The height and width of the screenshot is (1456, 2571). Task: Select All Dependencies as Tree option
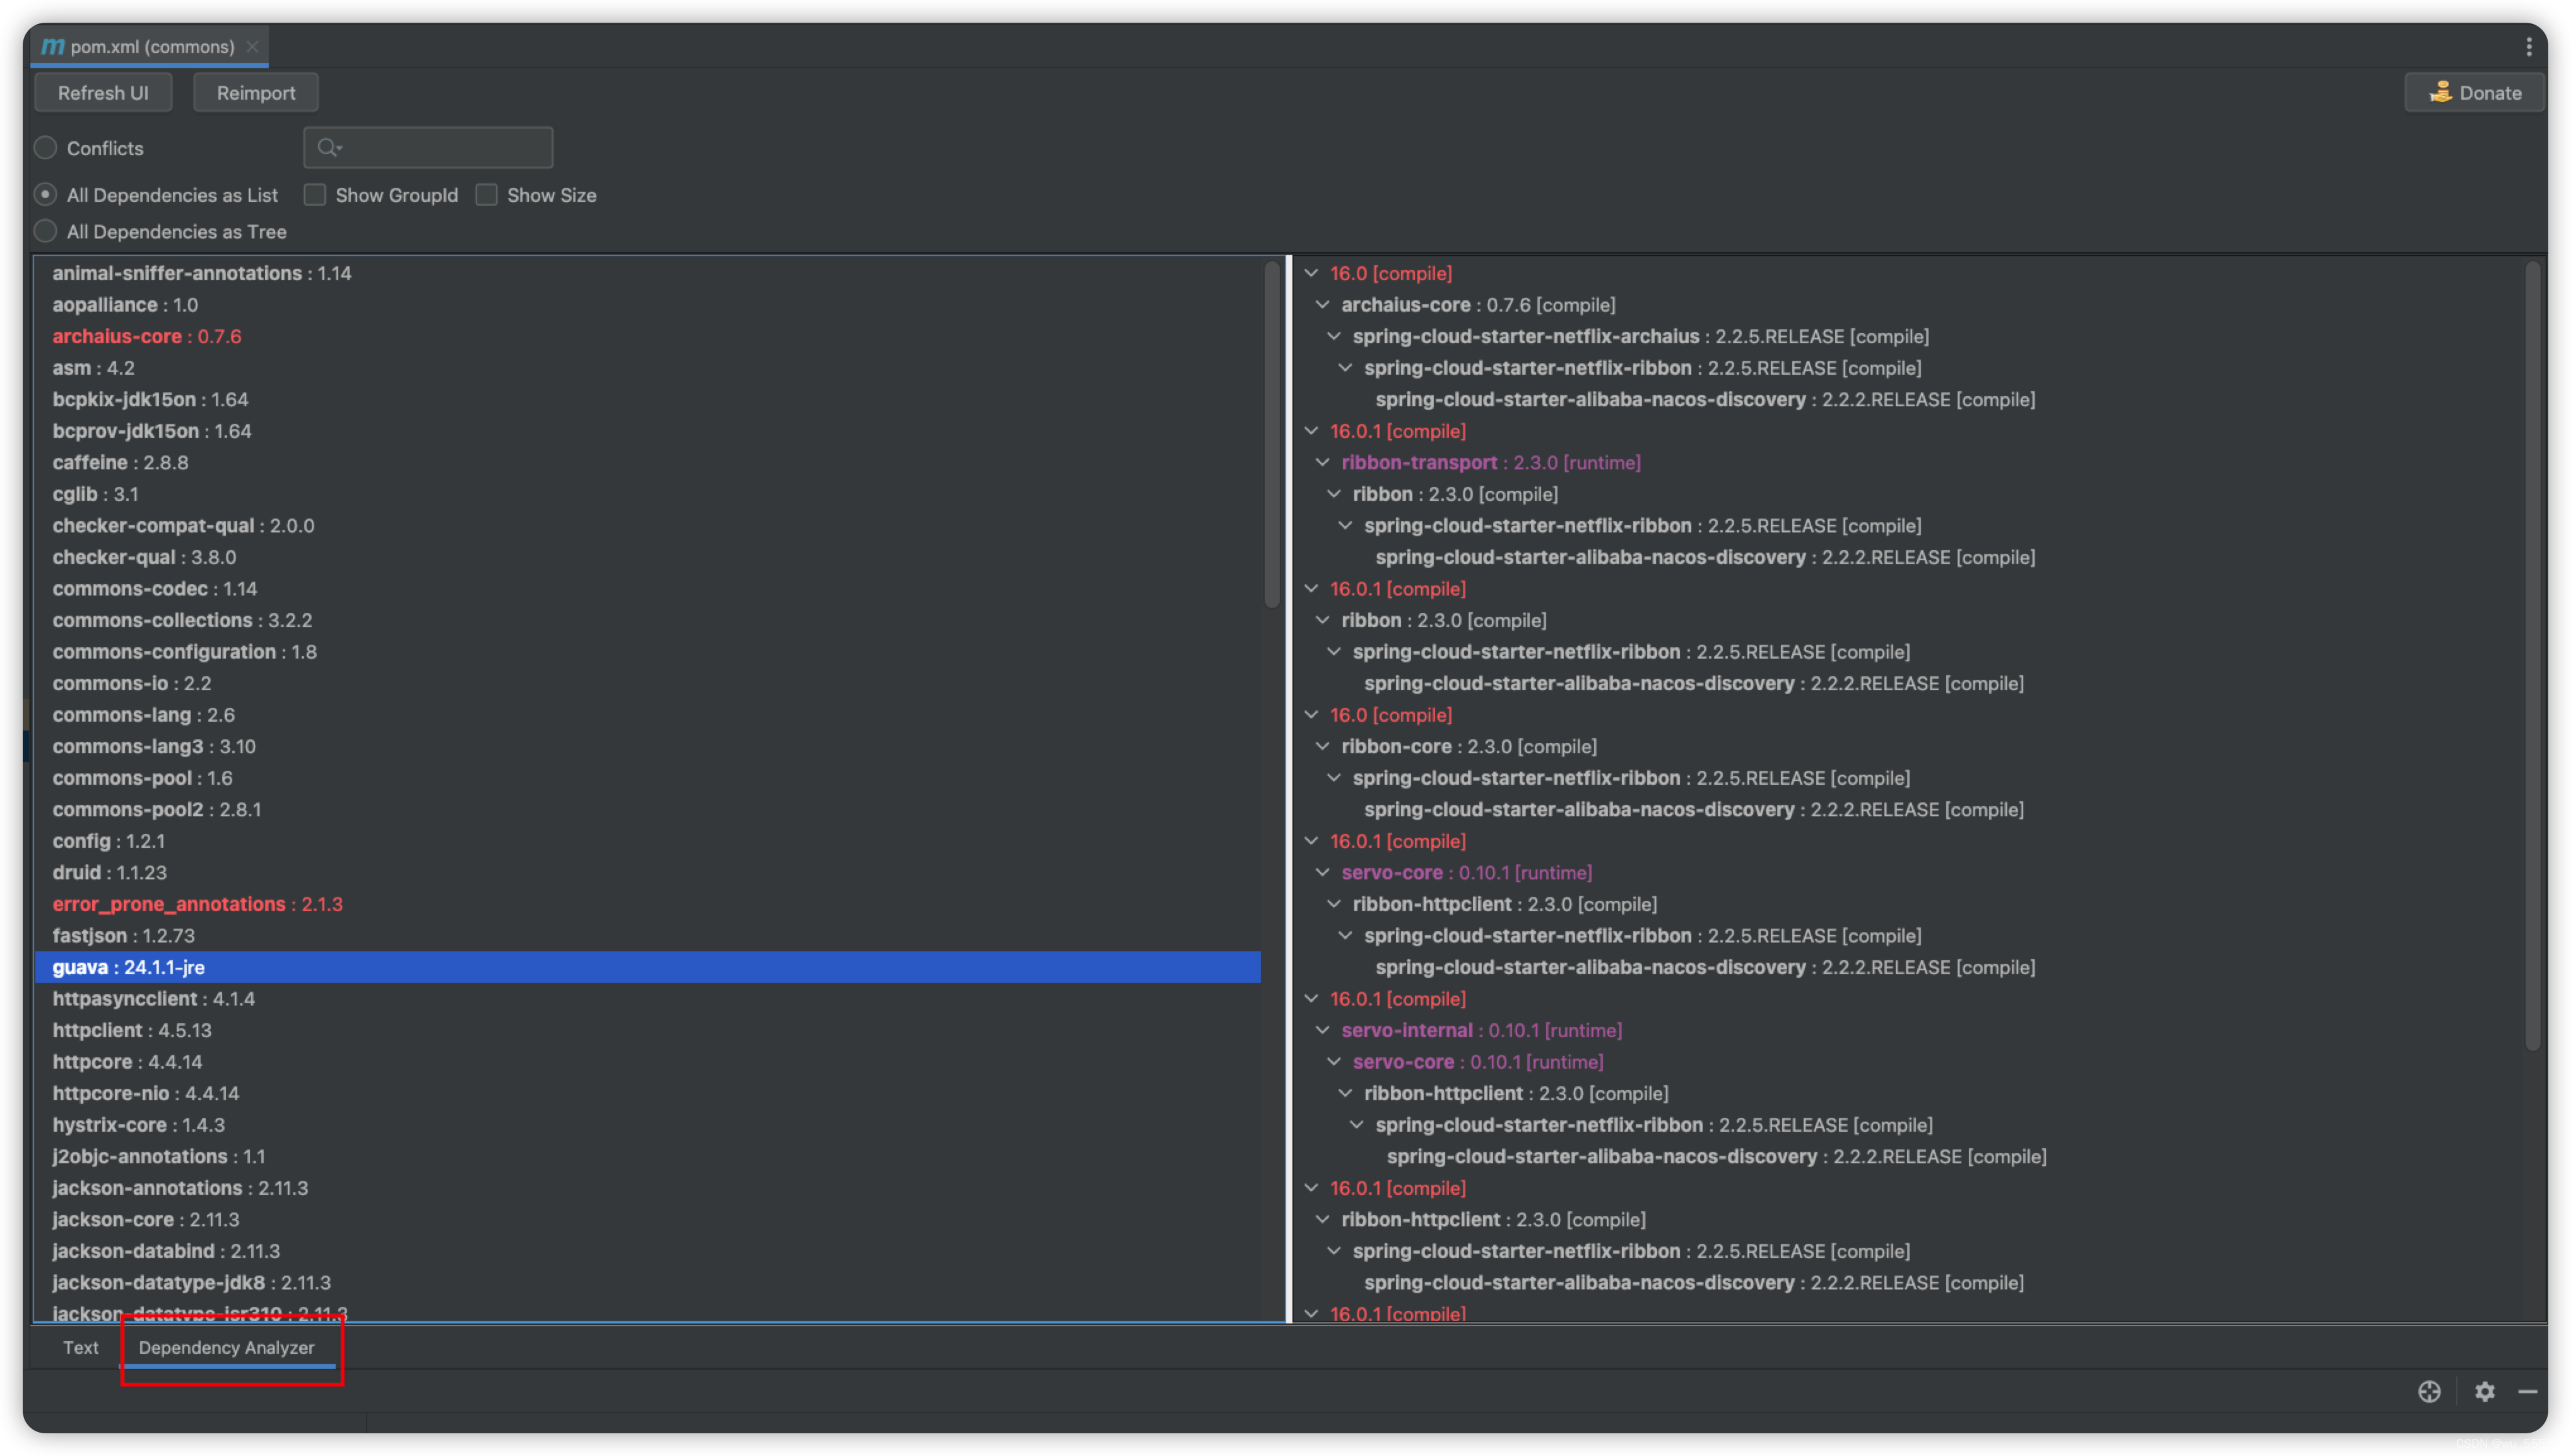coord(45,231)
